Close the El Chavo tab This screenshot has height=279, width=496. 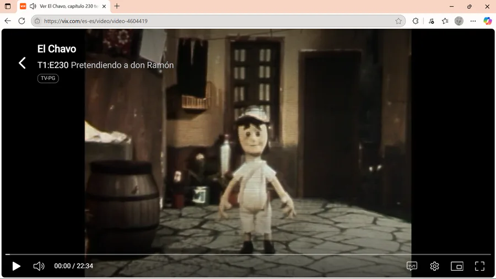[104, 6]
